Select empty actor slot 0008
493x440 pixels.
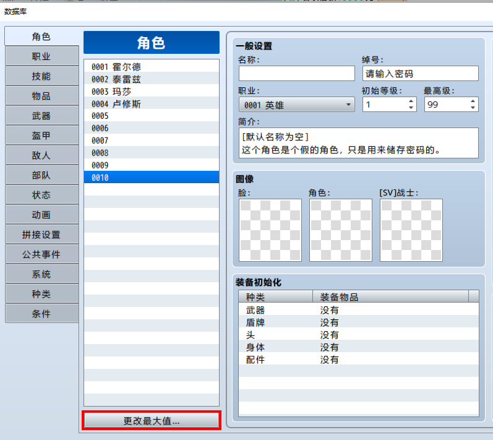point(151,152)
